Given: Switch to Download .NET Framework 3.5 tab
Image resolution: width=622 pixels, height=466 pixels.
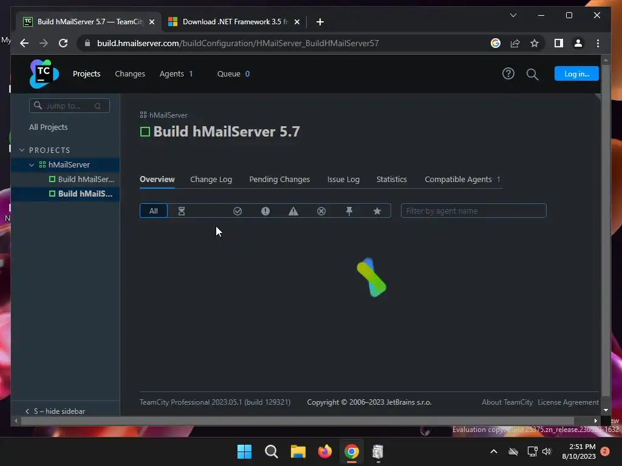Looking at the screenshot, I should 234,22.
